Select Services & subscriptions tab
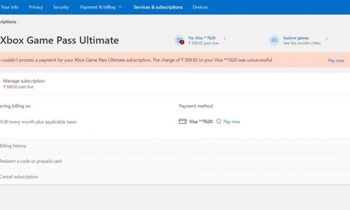The width and height of the screenshot is (350, 210). (x=158, y=7)
